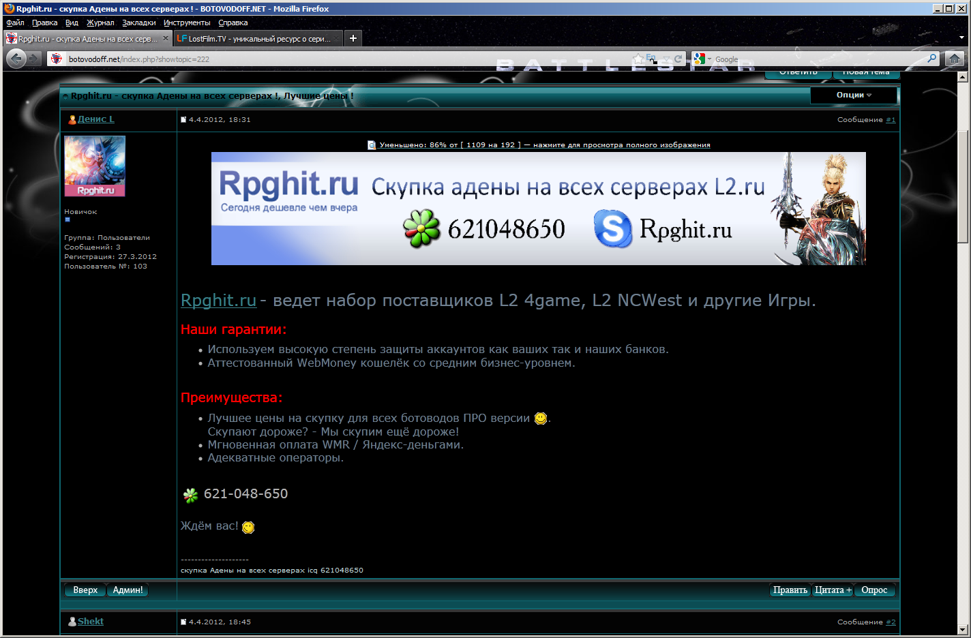Open the Rpghit.ru banner image
The height and width of the screenshot is (638, 971).
click(538, 208)
